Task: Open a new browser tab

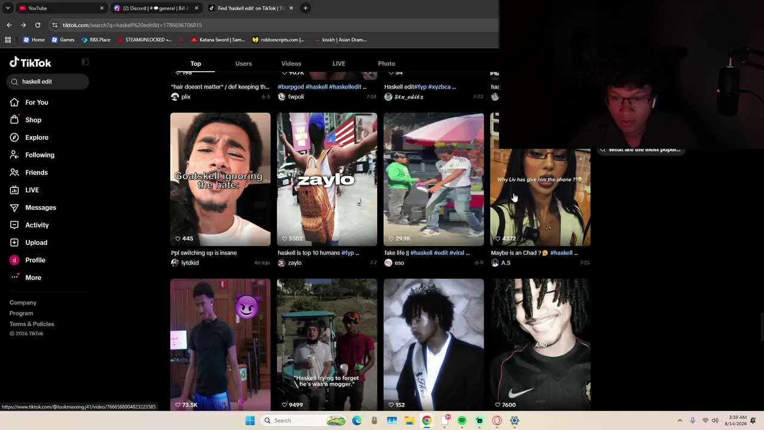Action: click(306, 8)
